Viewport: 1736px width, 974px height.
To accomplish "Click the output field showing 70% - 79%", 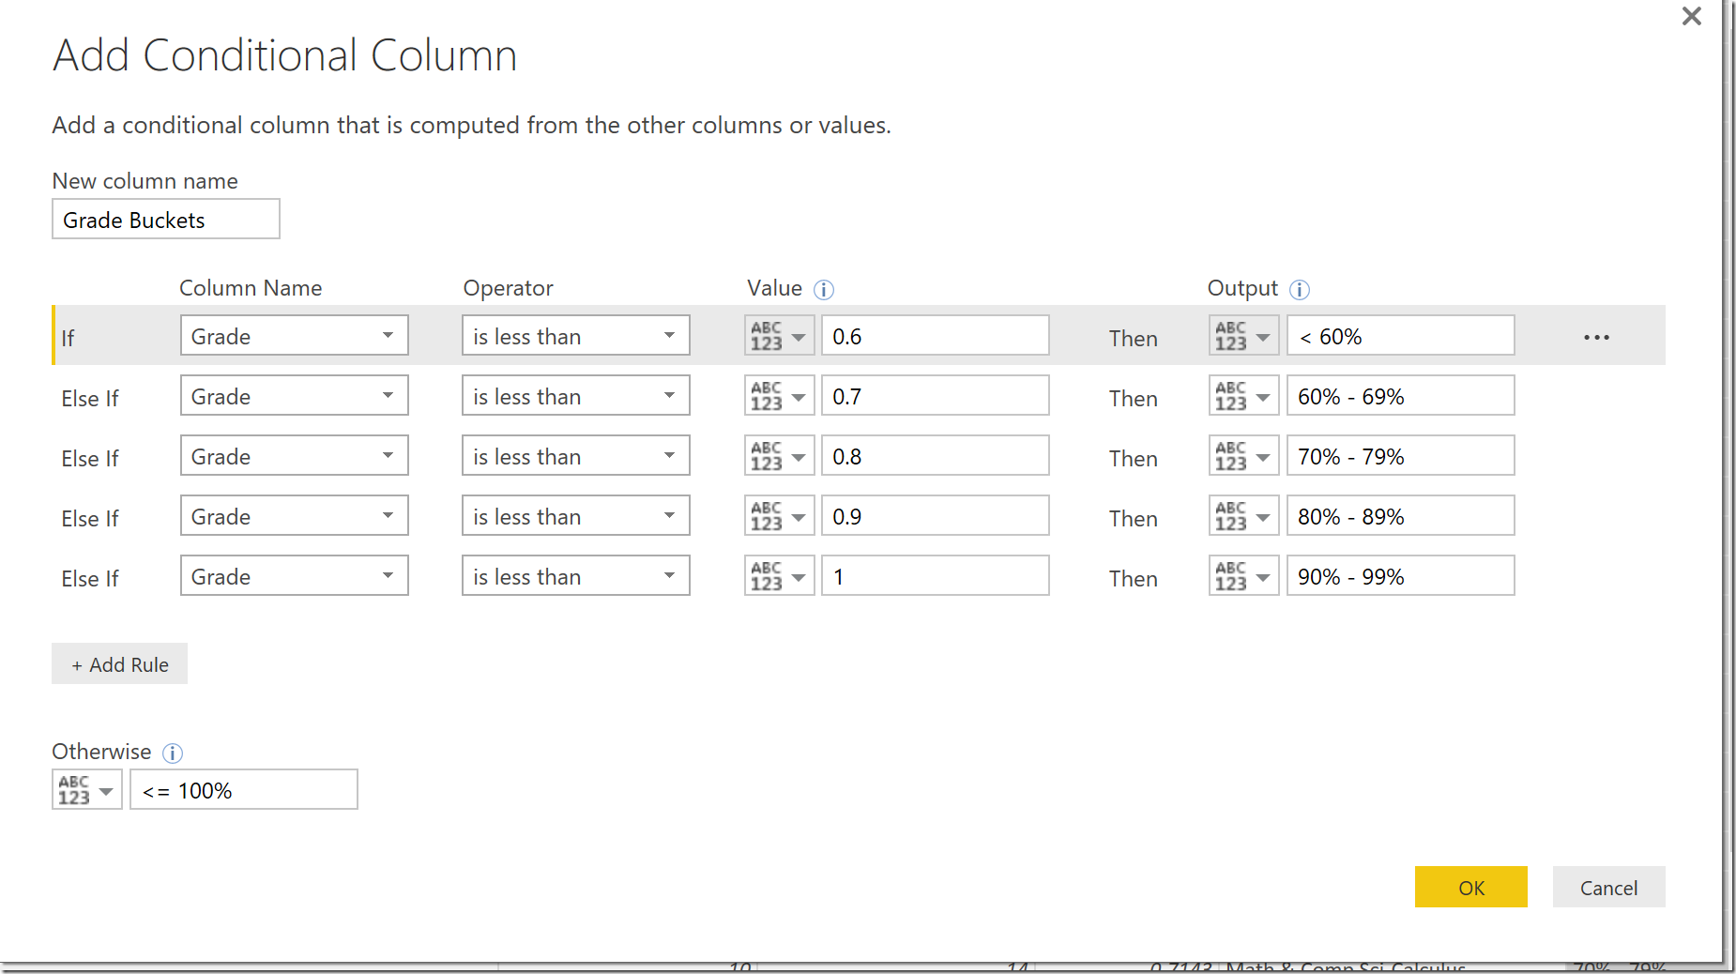I will coord(1400,456).
